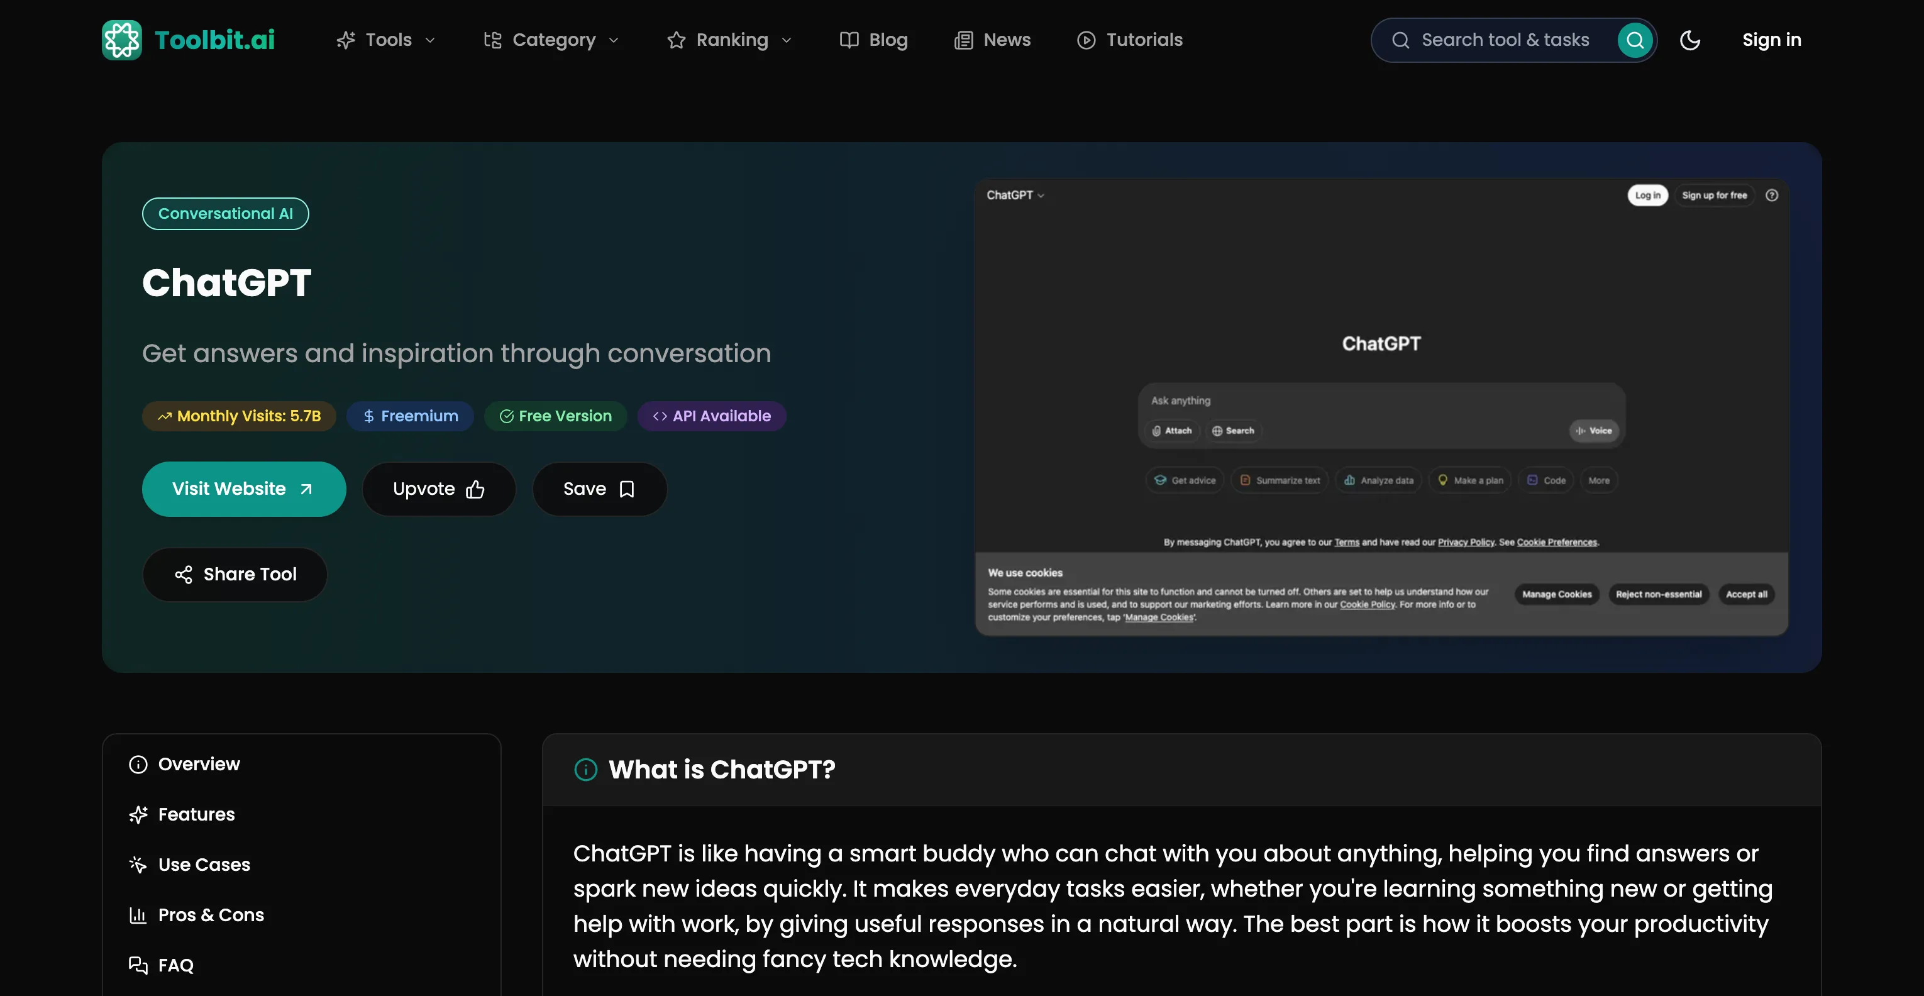Upvote ChatGPT with thumbs-up button

pyautogui.click(x=438, y=489)
